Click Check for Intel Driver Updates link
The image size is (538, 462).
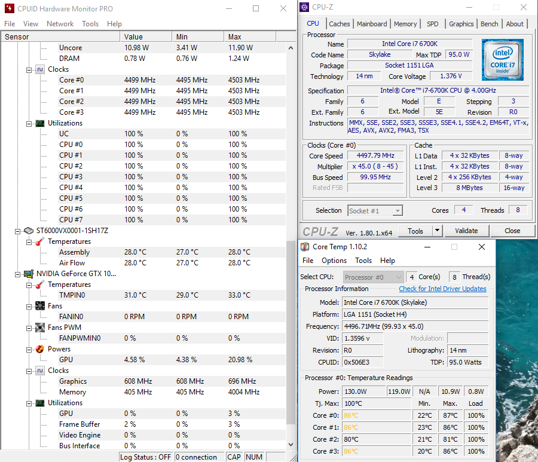[442, 289]
